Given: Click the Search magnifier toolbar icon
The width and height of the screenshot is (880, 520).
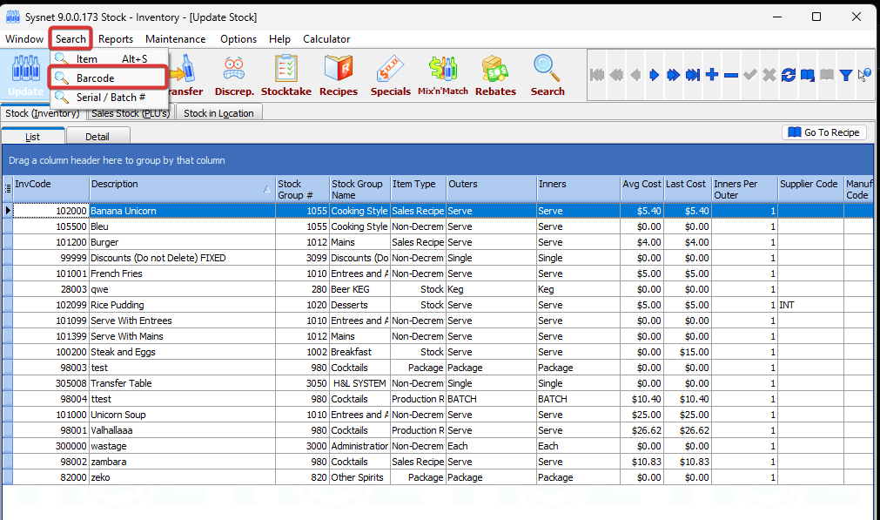Looking at the screenshot, I should tap(547, 76).
